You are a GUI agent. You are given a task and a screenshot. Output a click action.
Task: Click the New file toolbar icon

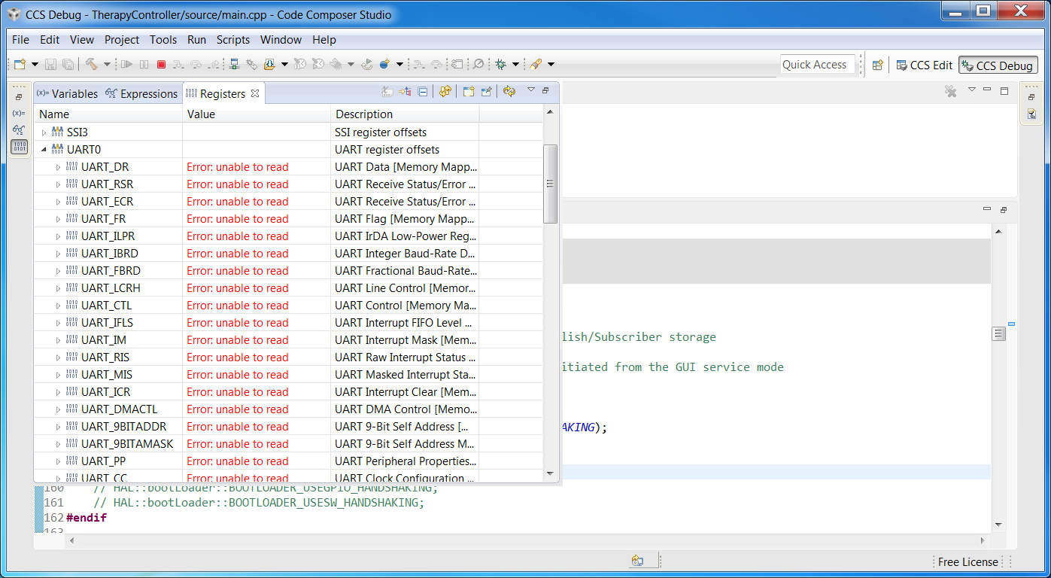tap(20, 65)
